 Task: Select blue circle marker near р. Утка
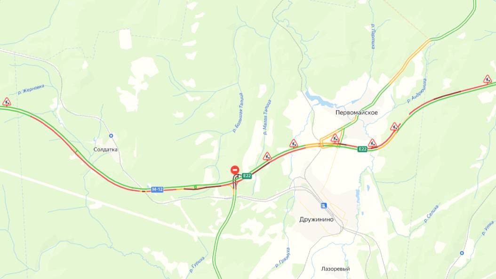(x=462, y=253)
